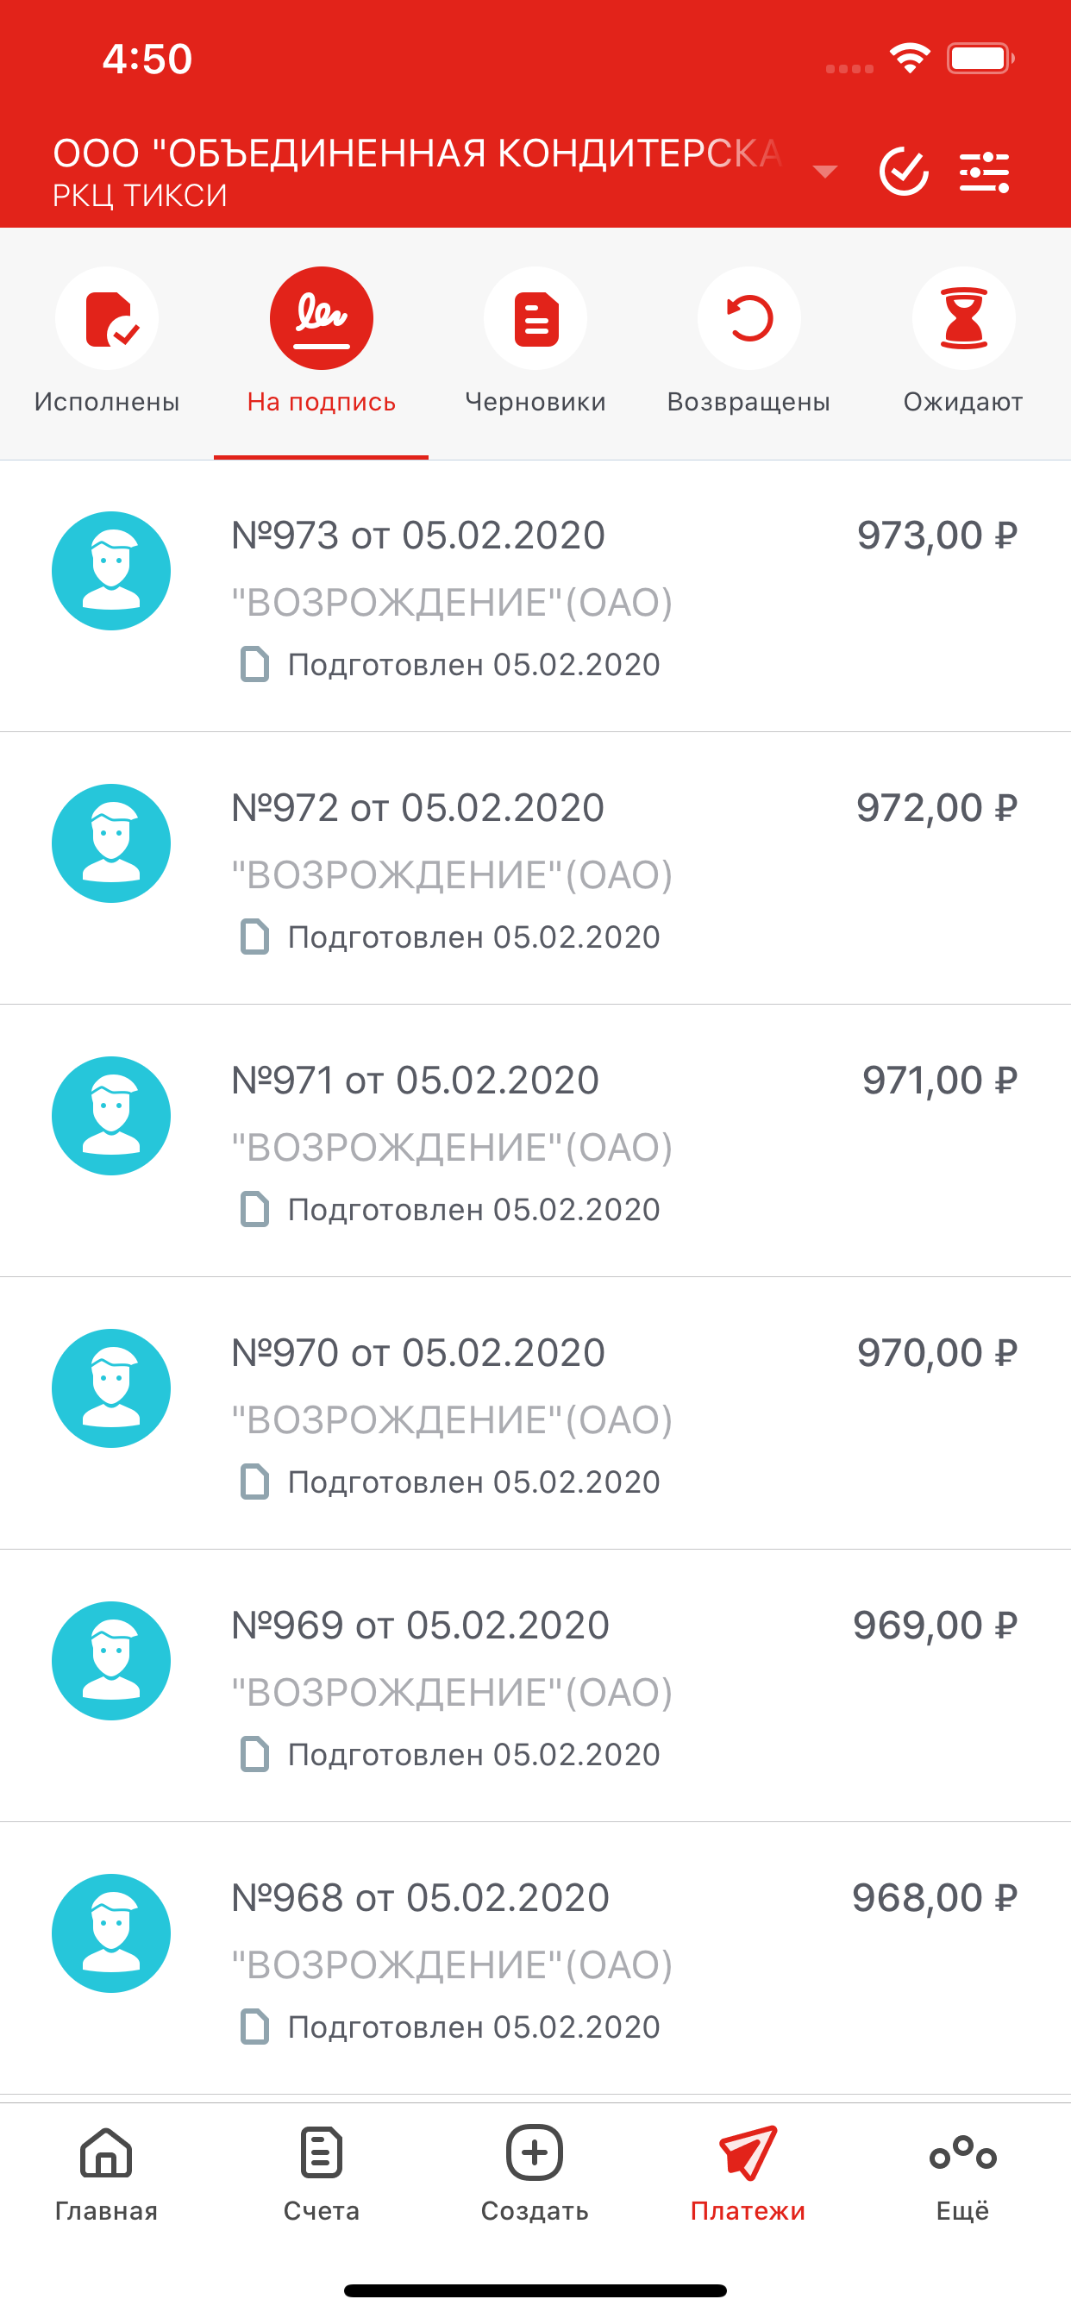
Task: Open the Счета accounts tab
Action: click(322, 2174)
